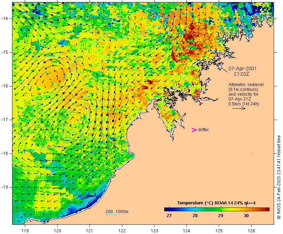The height and width of the screenshot is (234, 283).
Task: Click the IMOS copyright timestamp text
Action: click(x=279, y=177)
